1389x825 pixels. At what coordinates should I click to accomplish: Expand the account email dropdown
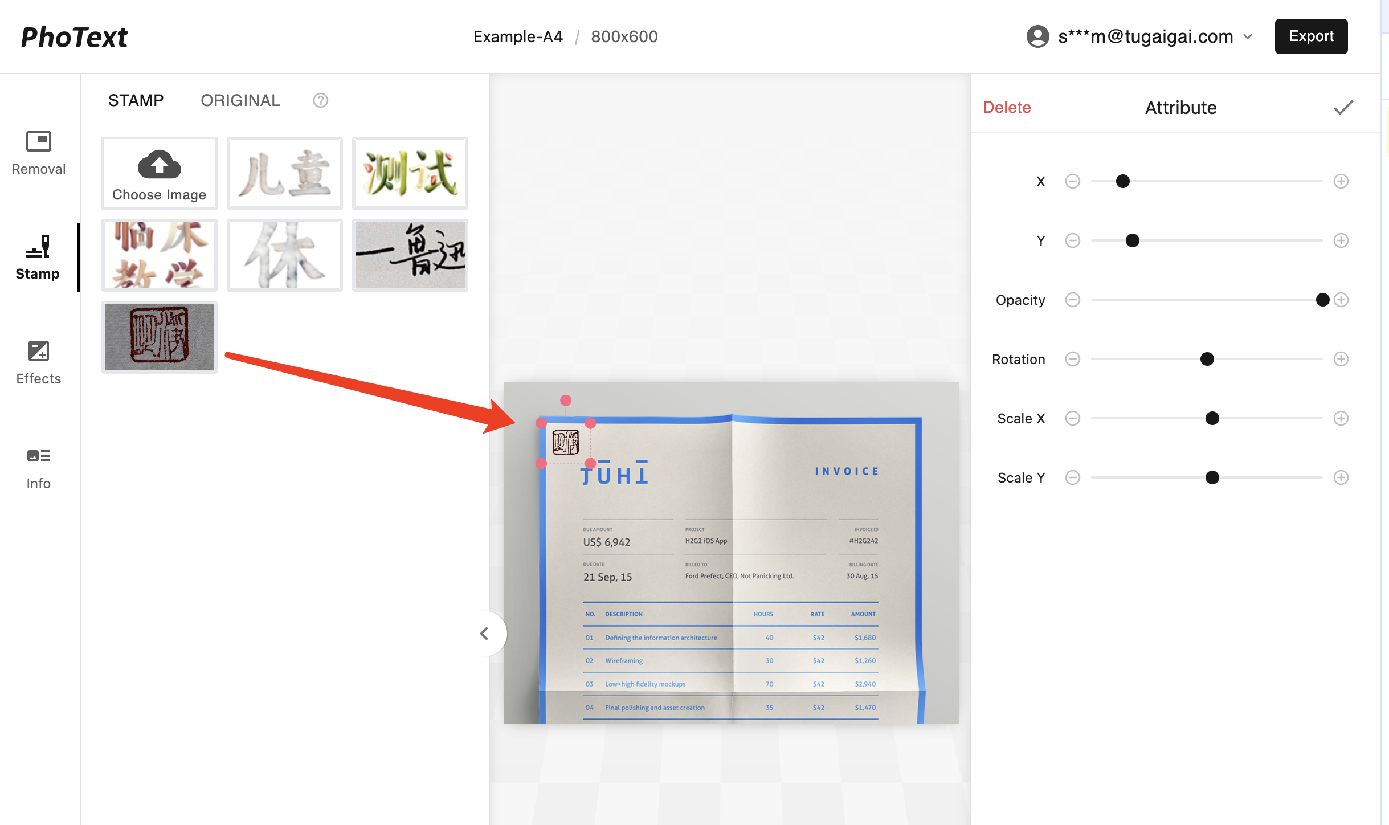tap(1248, 36)
